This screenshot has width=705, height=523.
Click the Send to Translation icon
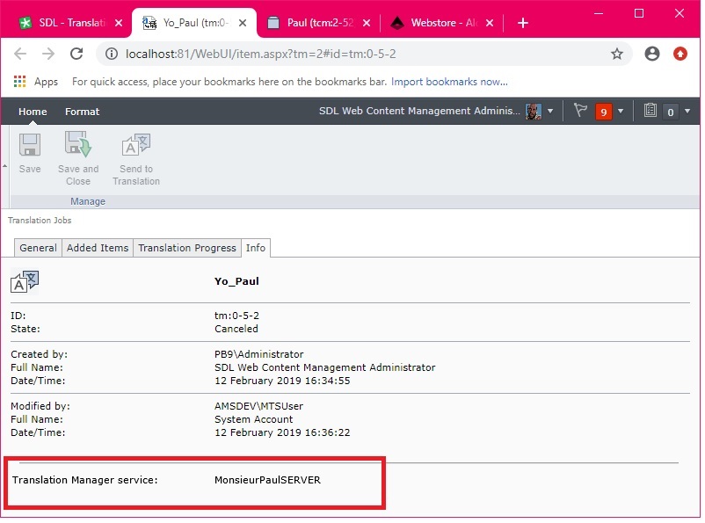click(x=136, y=145)
